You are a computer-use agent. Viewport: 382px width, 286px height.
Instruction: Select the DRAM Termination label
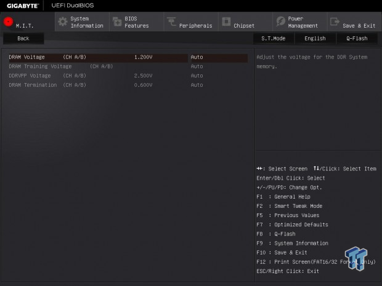(x=47, y=85)
